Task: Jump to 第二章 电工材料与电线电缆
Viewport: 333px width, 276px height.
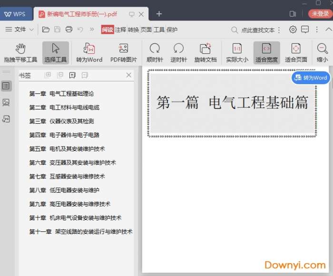Action: tap(64, 107)
